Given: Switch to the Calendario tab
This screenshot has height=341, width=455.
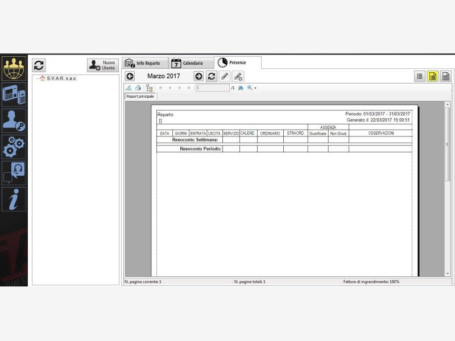Looking at the screenshot, I should pos(187,63).
